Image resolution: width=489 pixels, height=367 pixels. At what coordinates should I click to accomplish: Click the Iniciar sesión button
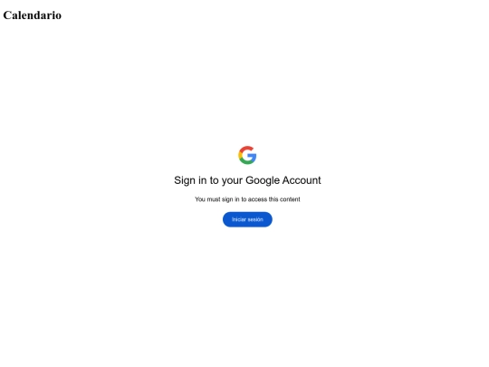(x=247, y=219)
